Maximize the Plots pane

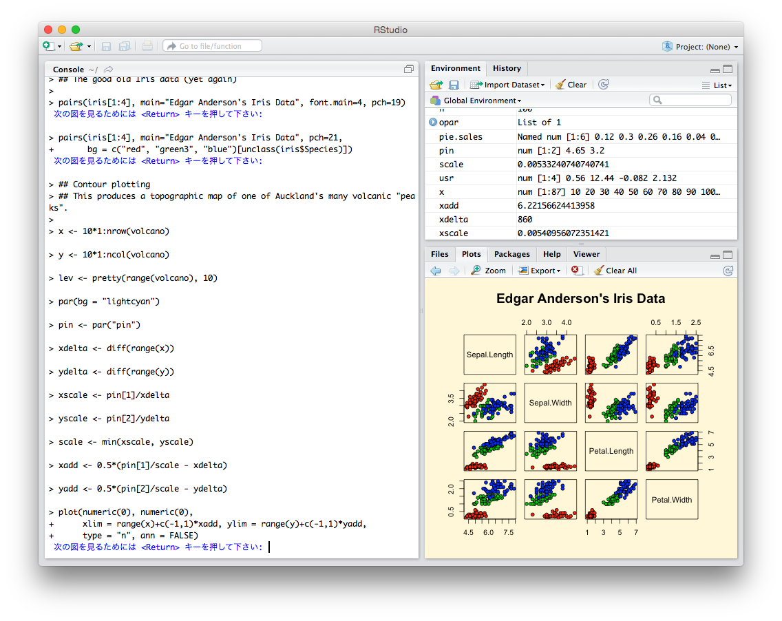click(728, 255)
